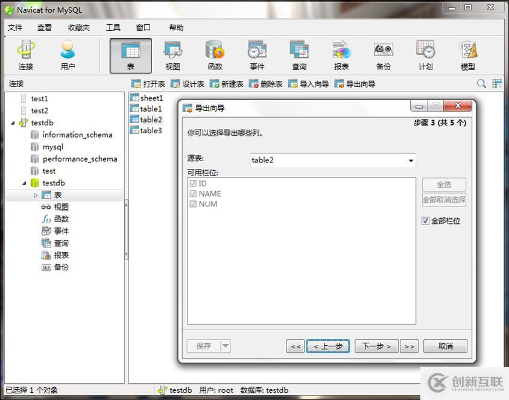Select the information_schema database
This screenshot has width=509, height=400.
pyautogui.click(x=72, y=135)
